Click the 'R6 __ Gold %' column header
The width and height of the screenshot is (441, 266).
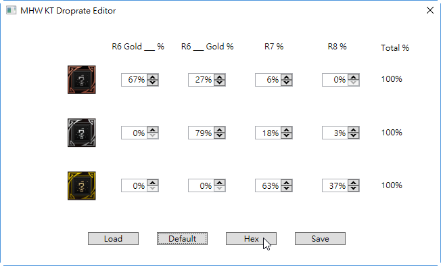click(x=207, y=47)
